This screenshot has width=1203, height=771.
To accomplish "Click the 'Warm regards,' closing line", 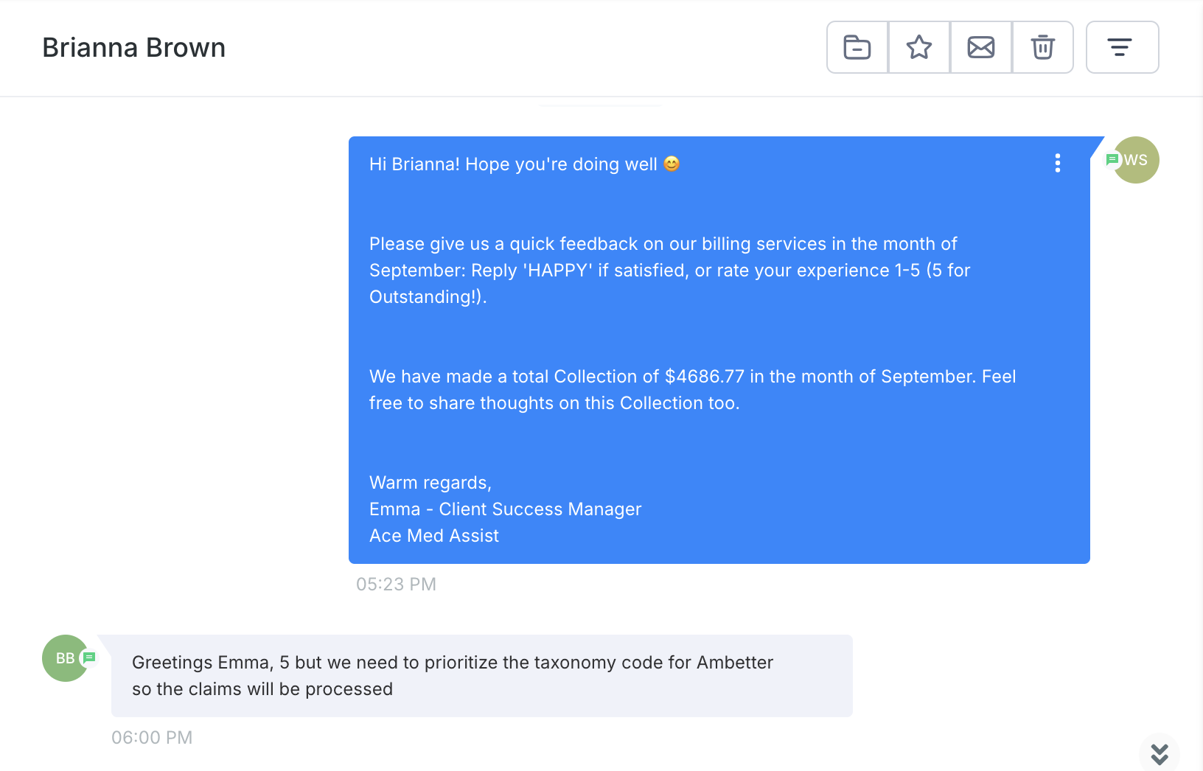I will tap(430, 483).
